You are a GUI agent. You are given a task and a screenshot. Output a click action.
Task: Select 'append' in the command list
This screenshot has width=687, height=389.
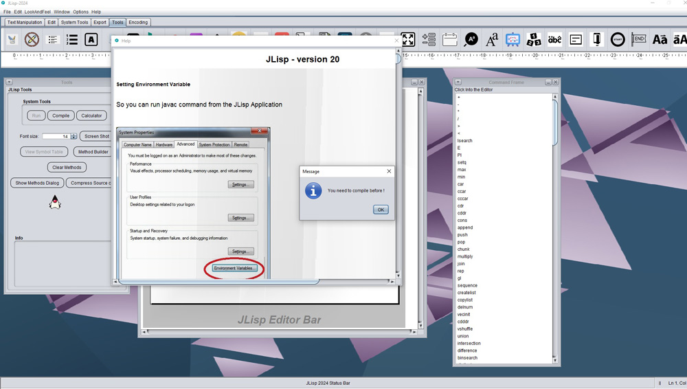pos(465,227)
